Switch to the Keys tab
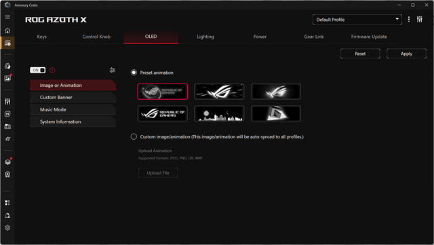Image resolution: width=434 pixels, height=245 pixels. coord(42,37)
